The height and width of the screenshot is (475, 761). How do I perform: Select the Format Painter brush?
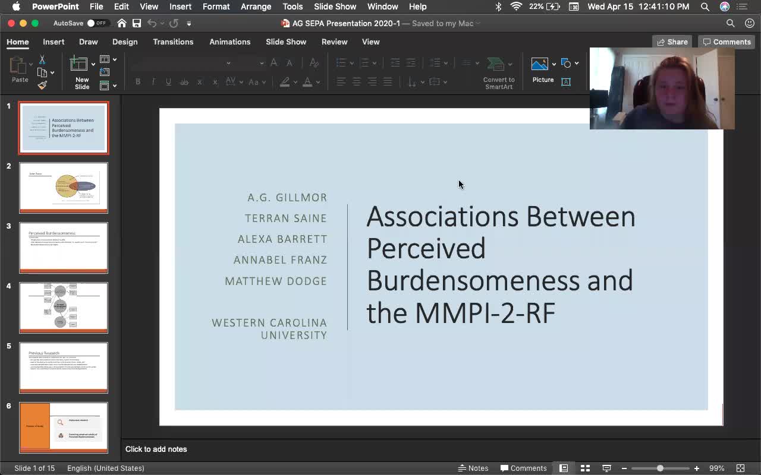pyautogui.click(x=42, y=85)
